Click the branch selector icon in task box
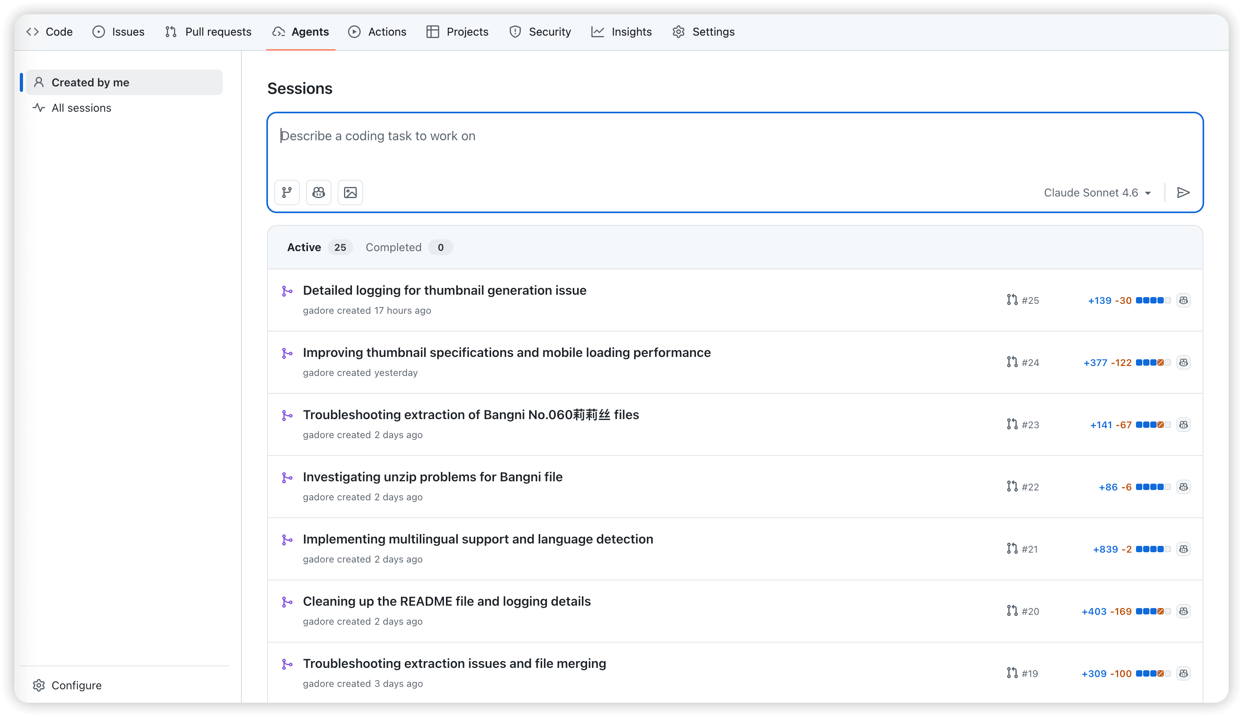 (287, 192)
